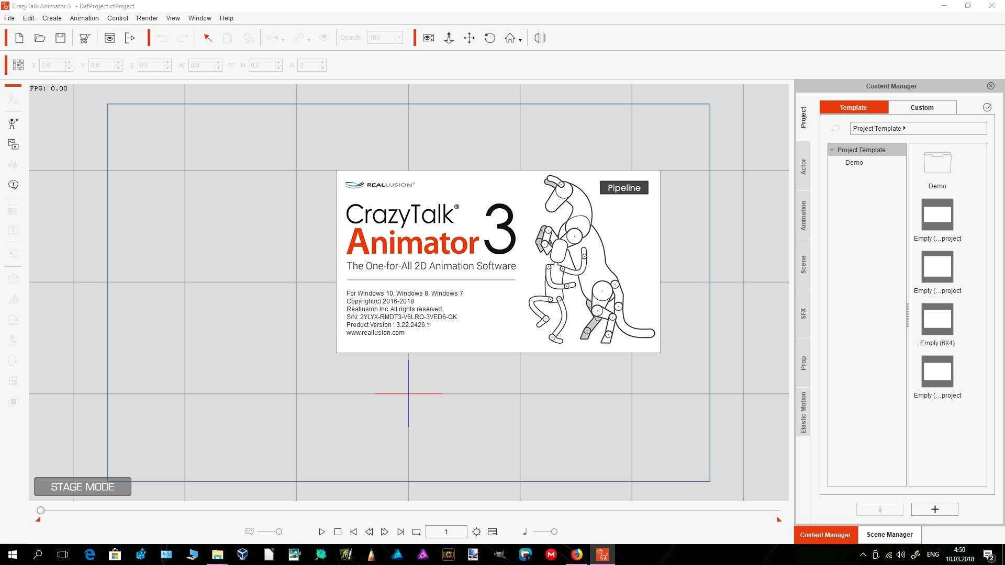Activate the camera zoom tool
This screenshot has width=1005, height=565.
(x=449, y=38)
